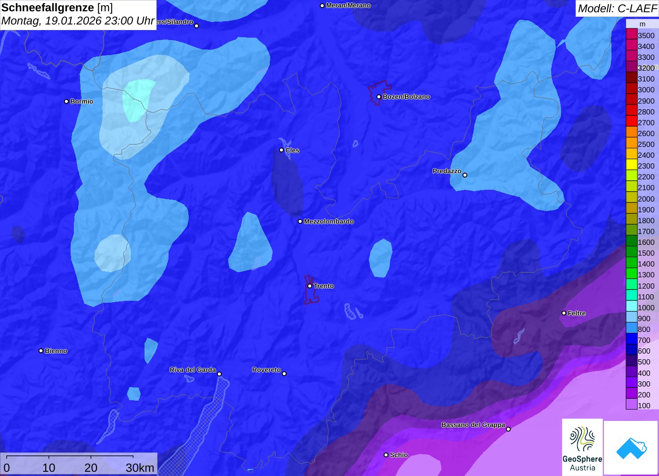Click the Riva del Garda label text

tap(193, 370)
